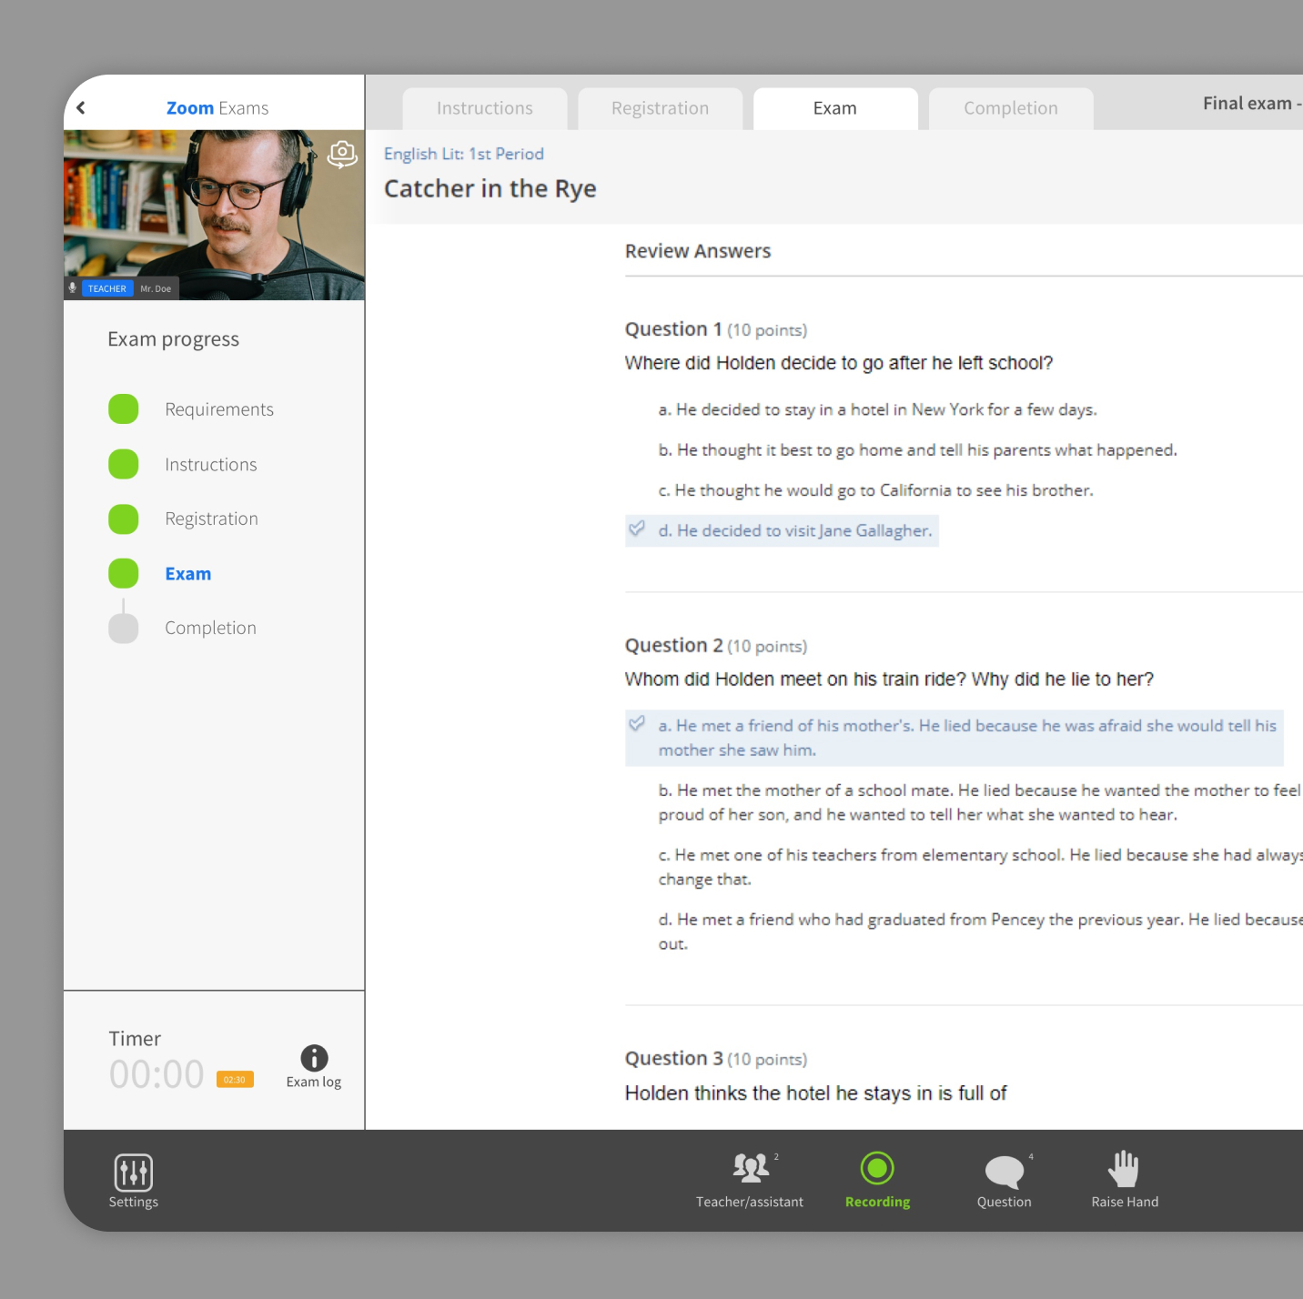Switch to the Instructions tab
Image resolution: width=1303 pixels, height=1299 pixels.
pyautogui.click(x=484, y=109)
